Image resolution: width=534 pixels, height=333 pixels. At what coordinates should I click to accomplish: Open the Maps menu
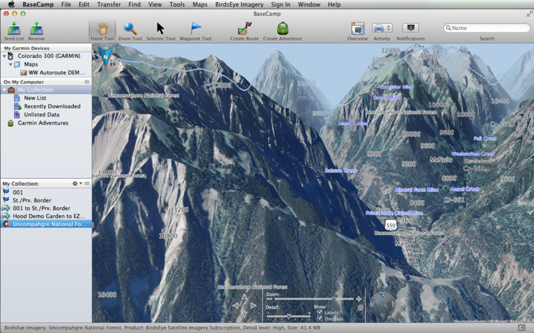click(x=200, y=5)
